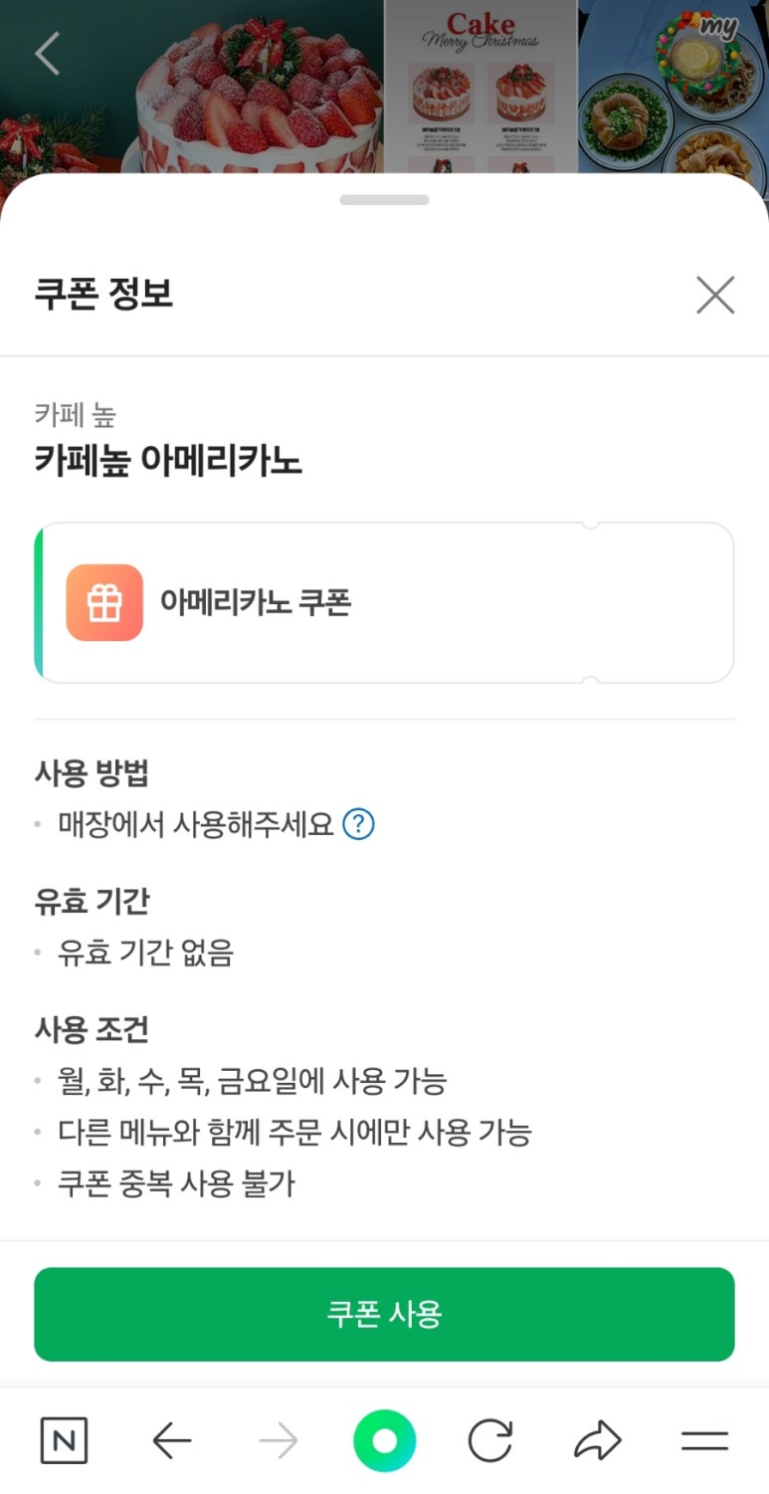The image size is (769, 1494).
Task: Go back with the browser back arrow
Action: (171, 1440)
